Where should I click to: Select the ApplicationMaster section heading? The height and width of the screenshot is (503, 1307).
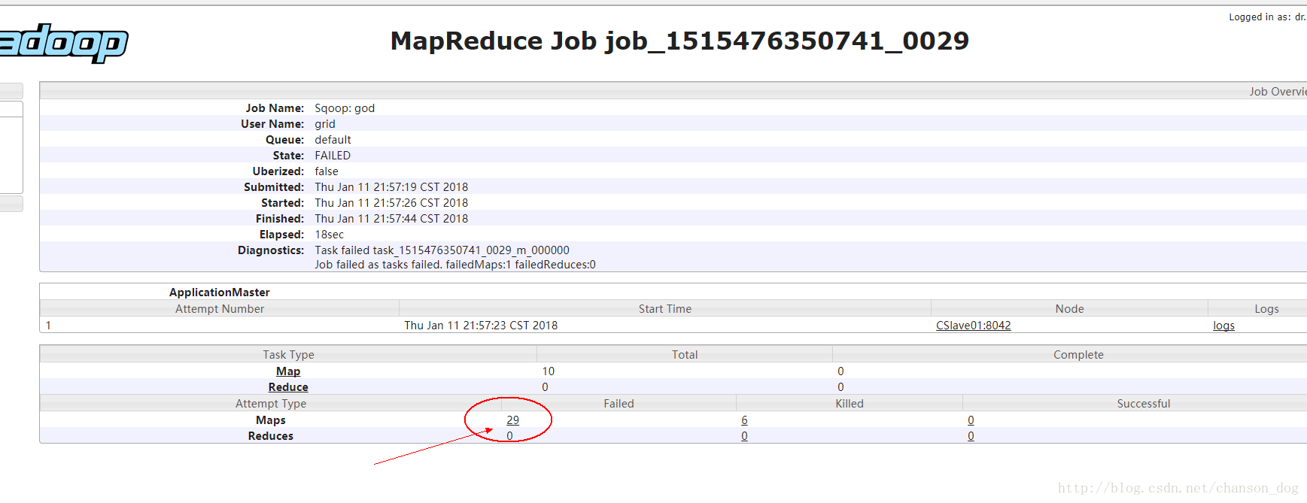point(219,292)
